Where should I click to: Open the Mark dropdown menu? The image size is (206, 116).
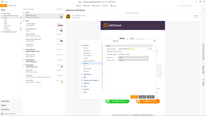click(x=105, y=6)
